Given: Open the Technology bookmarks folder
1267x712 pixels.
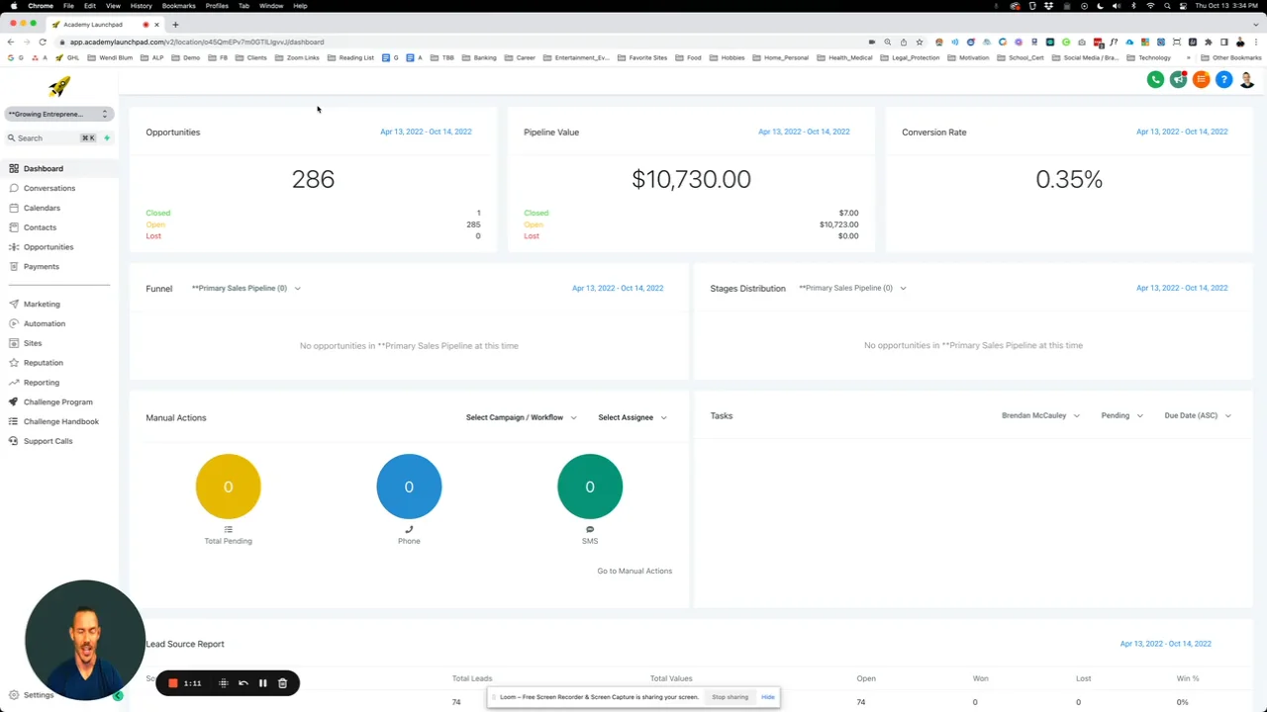Looking at the screenshot, I should click(x=1148, y=58).
